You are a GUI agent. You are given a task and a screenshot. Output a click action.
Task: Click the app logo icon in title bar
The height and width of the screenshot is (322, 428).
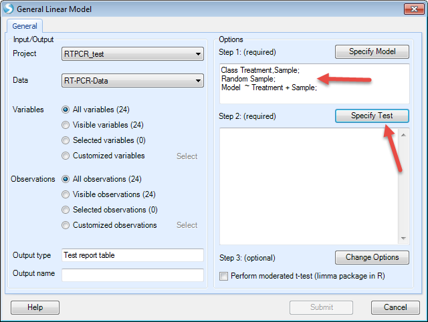[9, 9]
